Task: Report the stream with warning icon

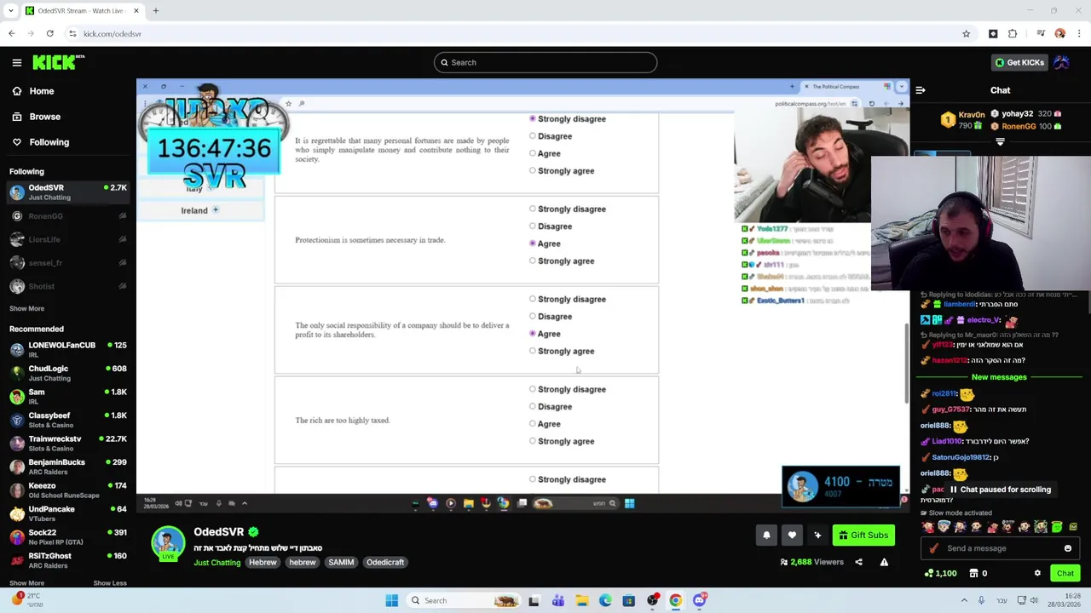Action: tap(884, 562)
